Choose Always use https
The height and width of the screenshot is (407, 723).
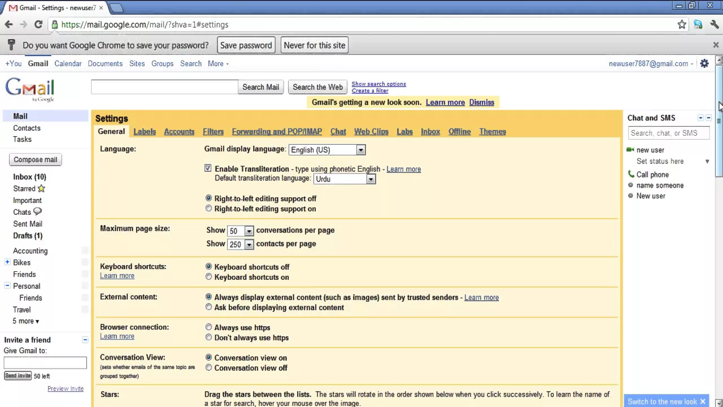[208, 327]
